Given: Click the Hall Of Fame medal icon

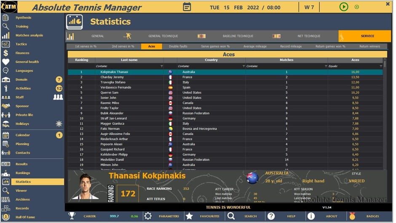Looking at the screenshot, I should pyautogui.click(x=5, y=218).
